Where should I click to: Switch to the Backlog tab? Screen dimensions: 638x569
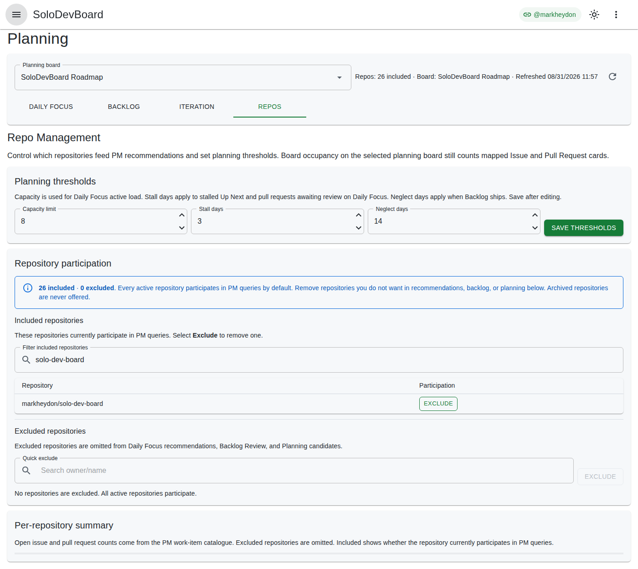(x=124, y=107)
